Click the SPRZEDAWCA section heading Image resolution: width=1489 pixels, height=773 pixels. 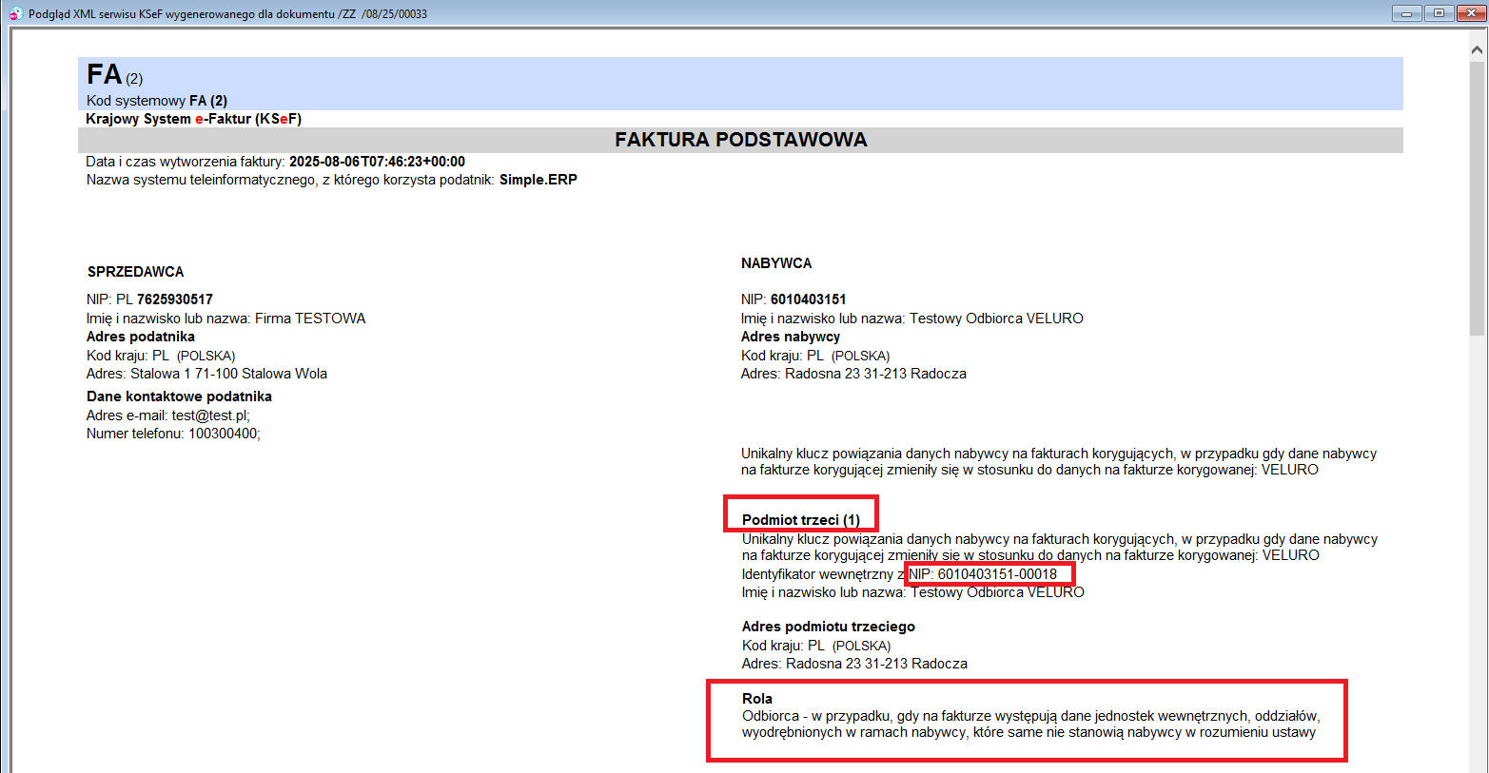tap(135, 272)
